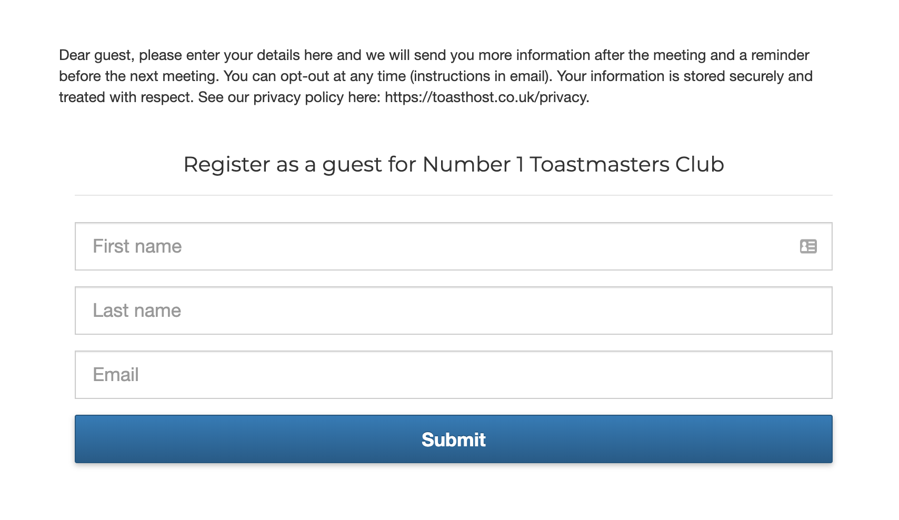The height and width of the screenshot is (520, 899).
Task: Click Number 1 Toastmasters Club in heading
Action: tap(573, 164)
